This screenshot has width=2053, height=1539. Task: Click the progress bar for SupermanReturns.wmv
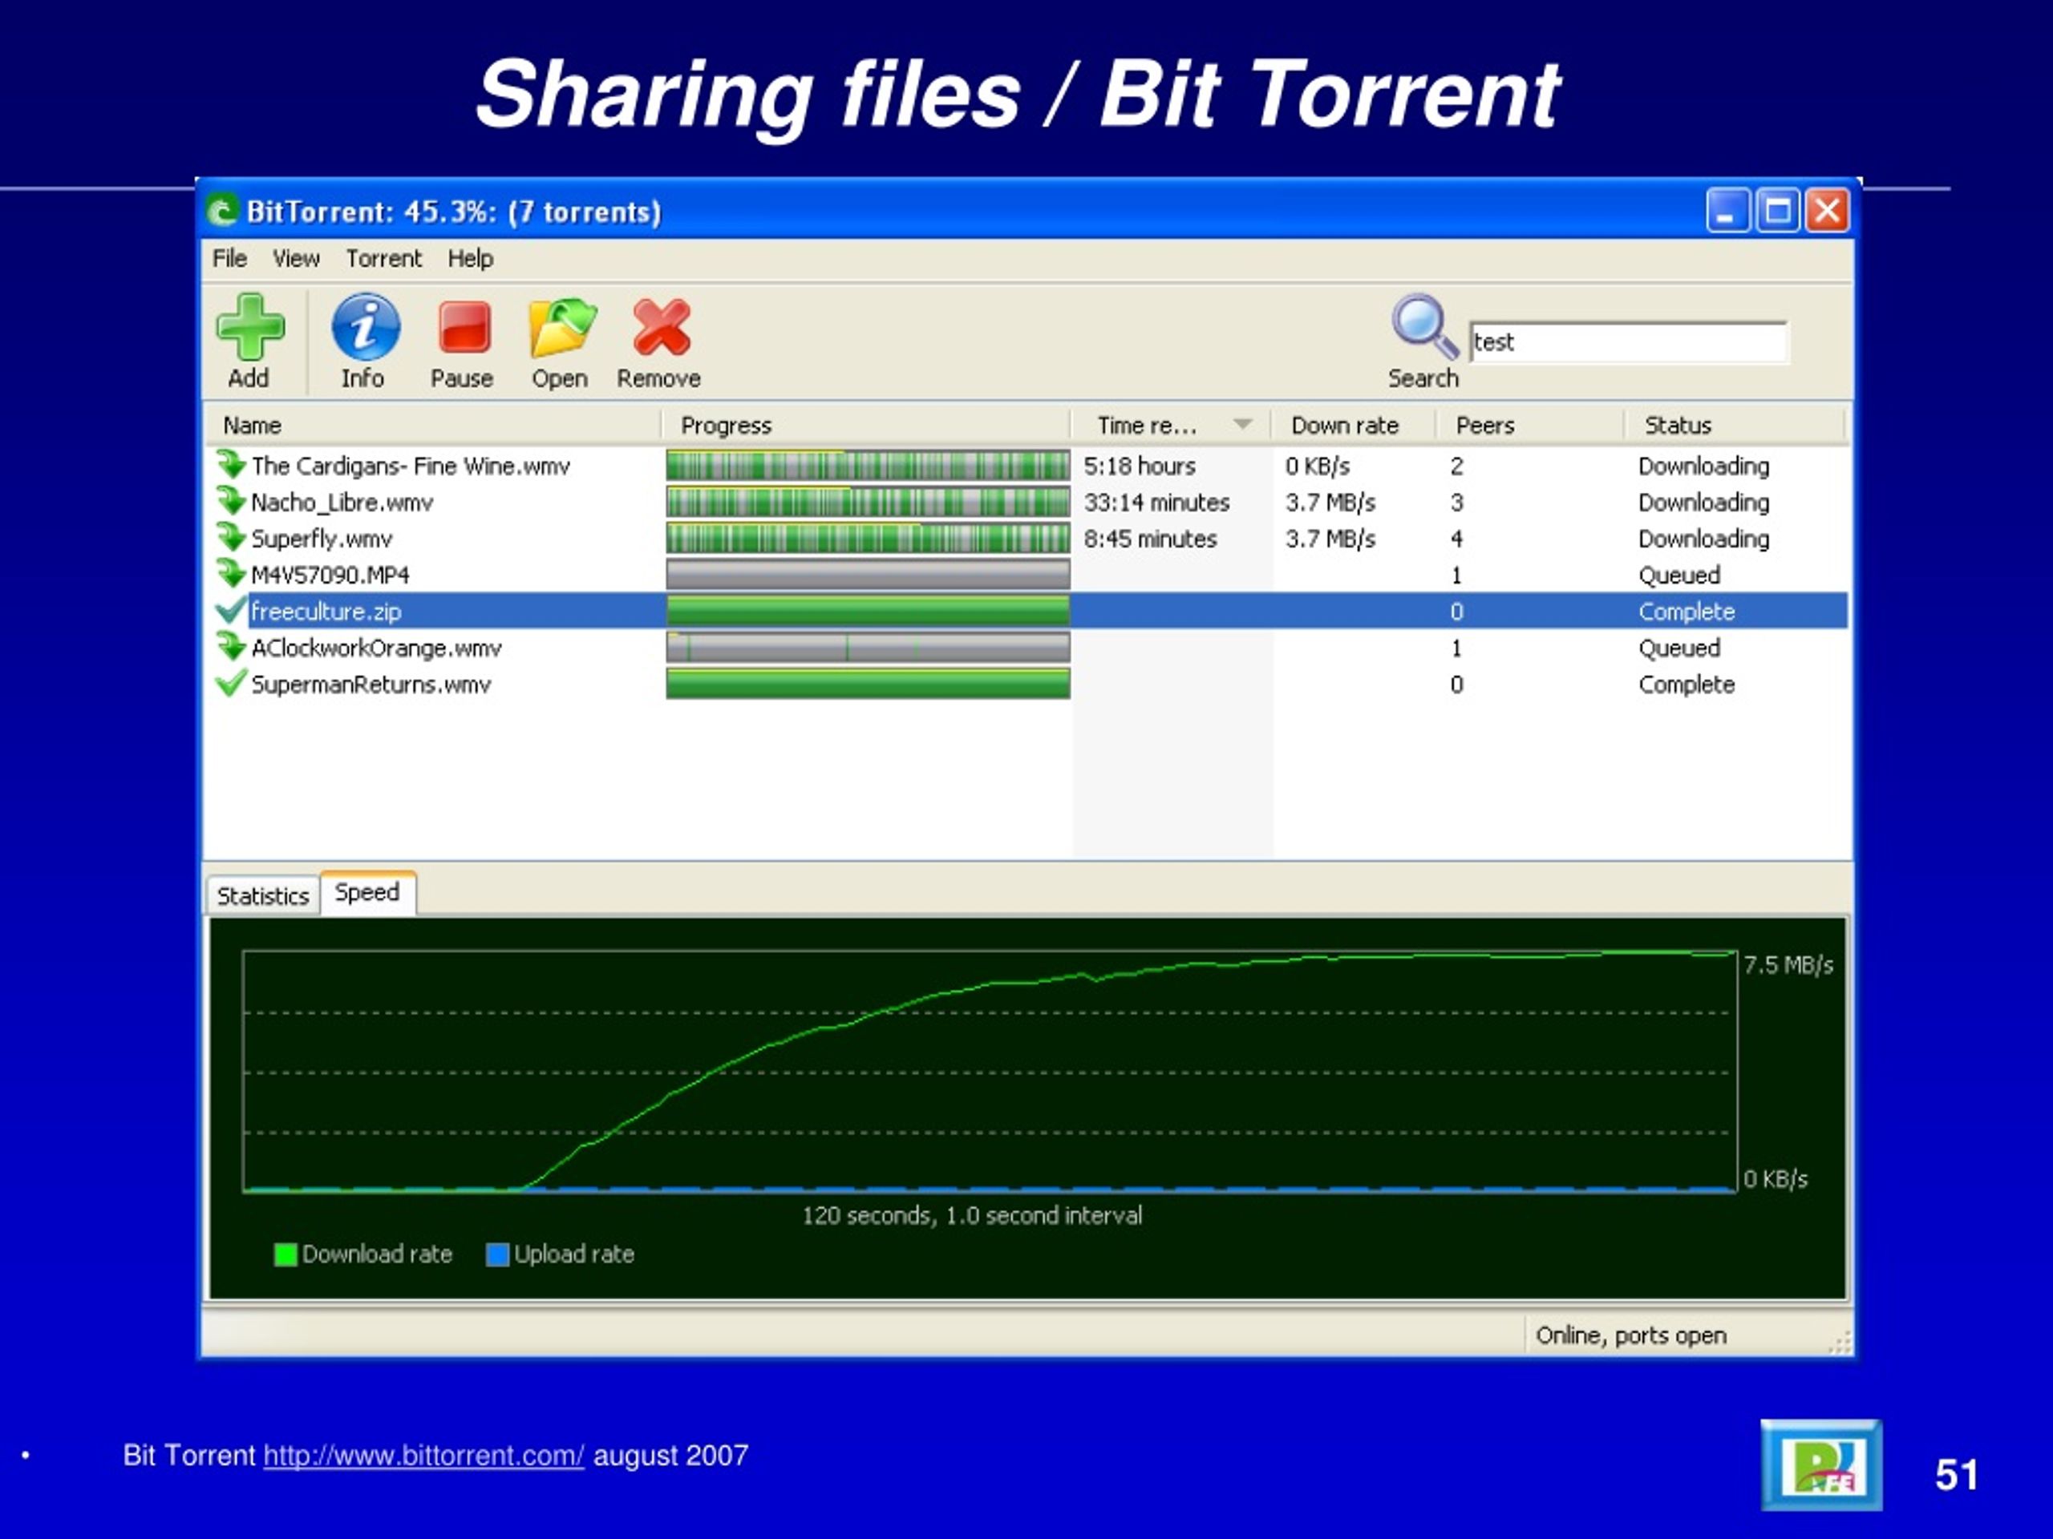click(868, 684)
